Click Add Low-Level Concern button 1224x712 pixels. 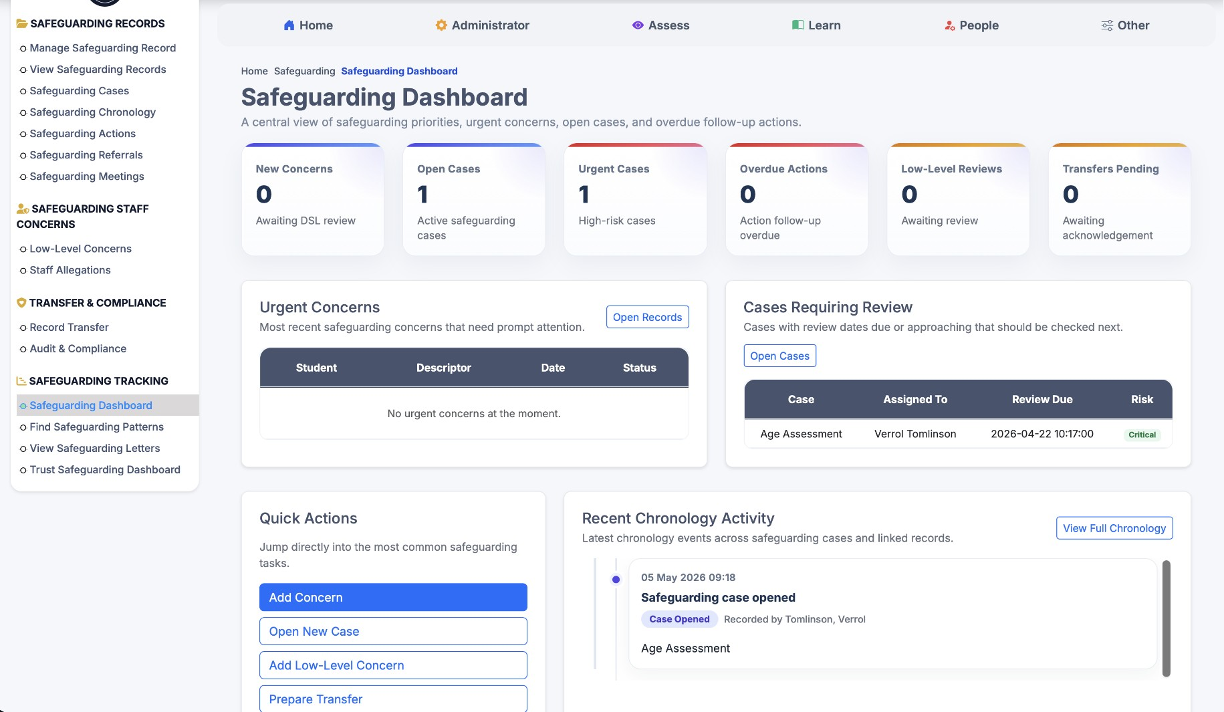click(393, 665)
